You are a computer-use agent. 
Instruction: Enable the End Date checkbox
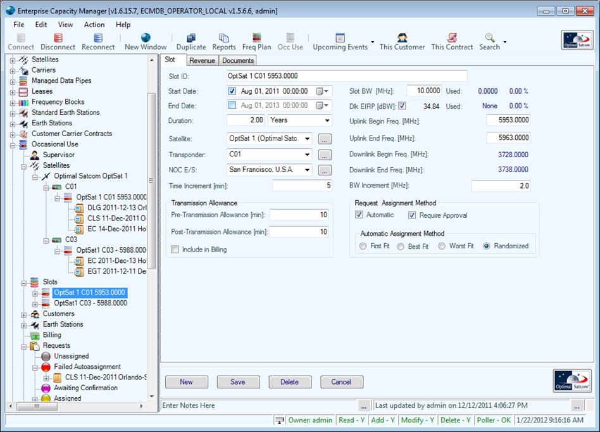pos(232,105)
